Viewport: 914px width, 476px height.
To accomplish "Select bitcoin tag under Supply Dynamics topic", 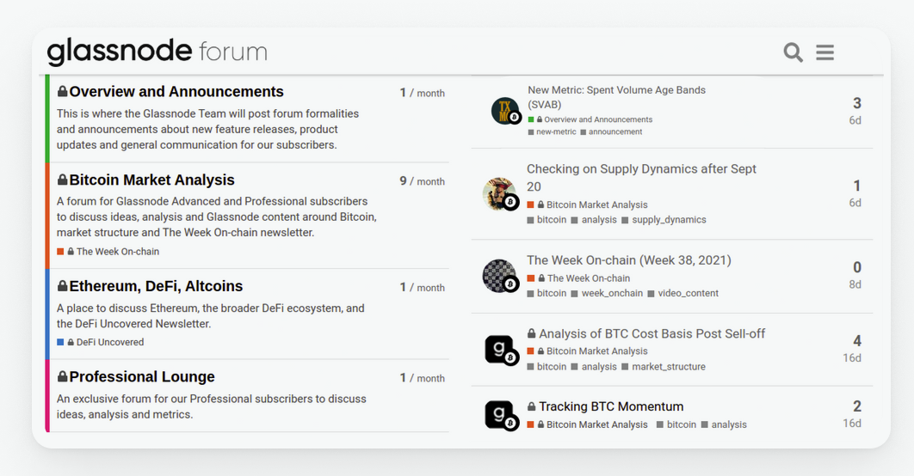I will tap(547, 220).
